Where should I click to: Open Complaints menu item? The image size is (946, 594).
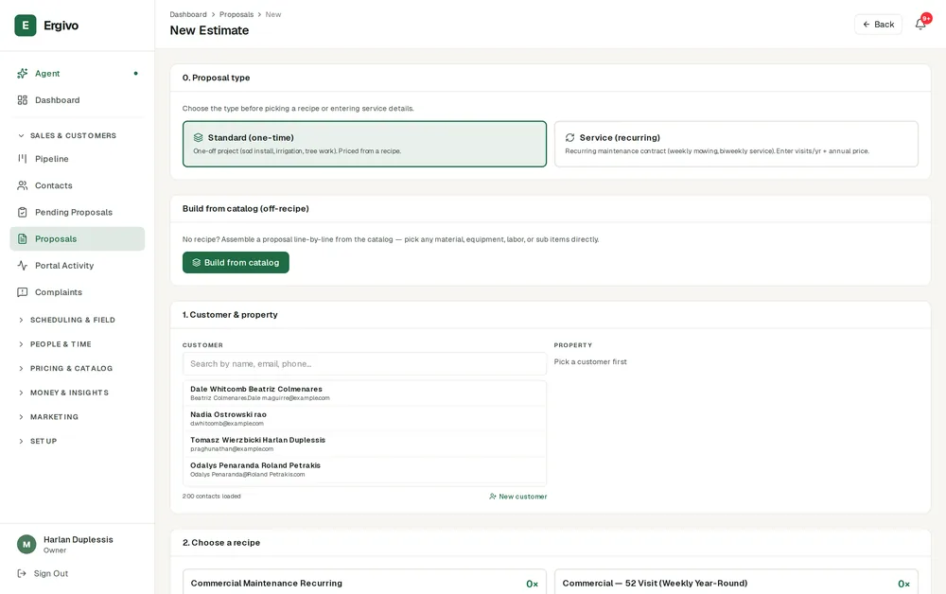(x=78, y=292)
